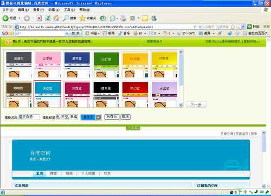Open the View menu

[x=38, y=10]
